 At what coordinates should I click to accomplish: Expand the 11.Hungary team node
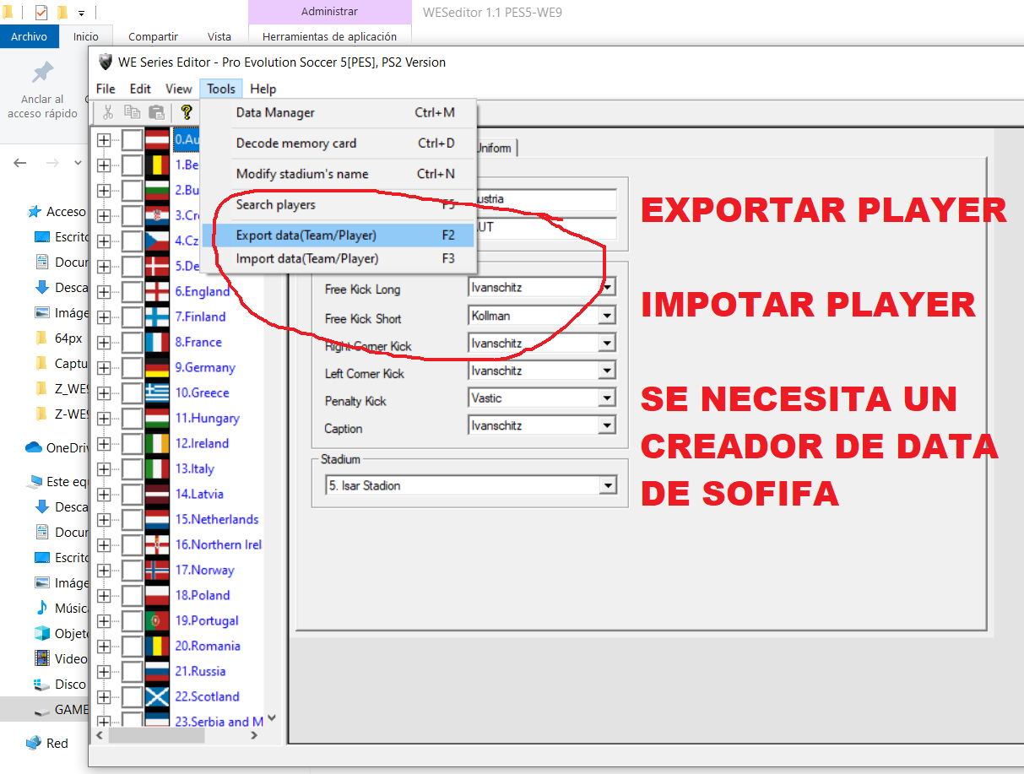pyautogui.click(x=104, y=418)
